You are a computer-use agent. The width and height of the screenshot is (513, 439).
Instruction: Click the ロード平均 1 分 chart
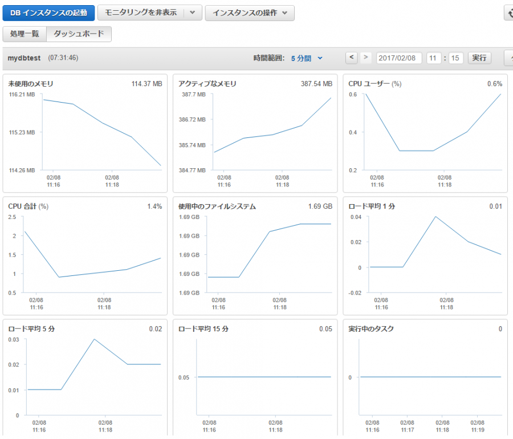click(x=425, y=256)
